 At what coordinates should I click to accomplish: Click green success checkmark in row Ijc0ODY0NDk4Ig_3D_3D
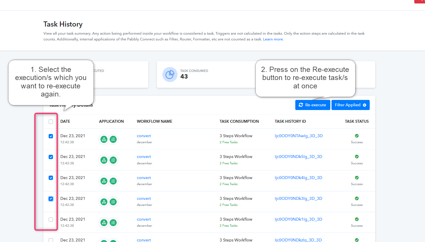point(357,178)
